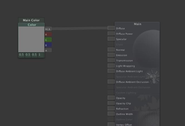This screenshot has height=126, width=185.
Task: Open the gray color swatch picker
Action: [x=31, y=39]
